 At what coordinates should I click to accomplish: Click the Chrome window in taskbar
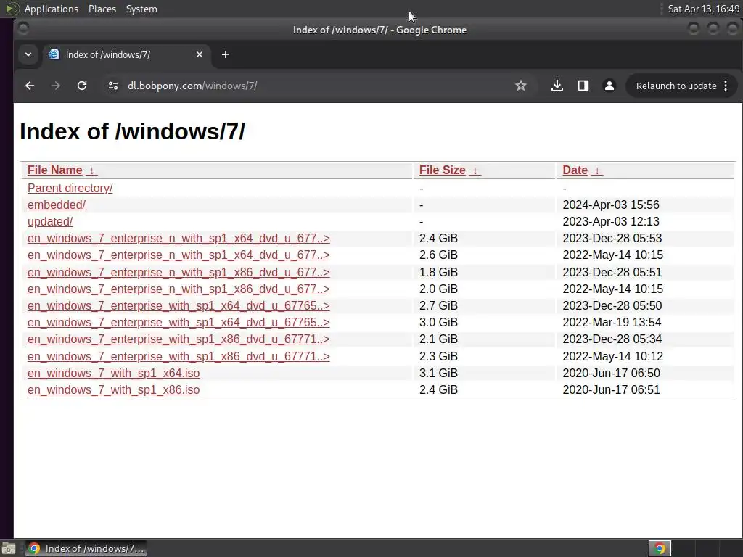[86, 548]
